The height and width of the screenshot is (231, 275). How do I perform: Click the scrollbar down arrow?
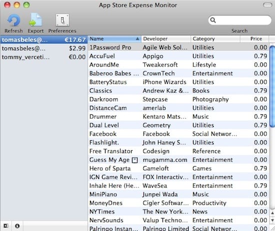click(x=272, y=220)
